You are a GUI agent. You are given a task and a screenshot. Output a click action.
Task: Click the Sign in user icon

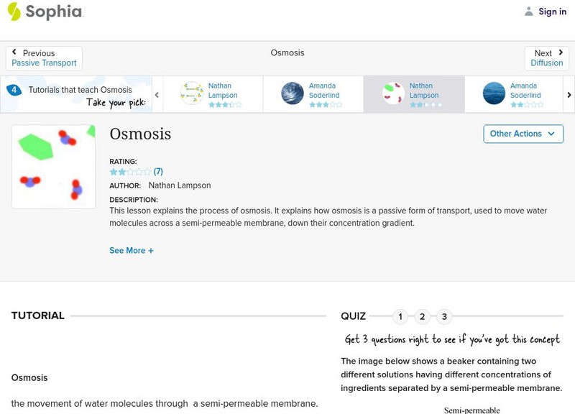point(529,11)
